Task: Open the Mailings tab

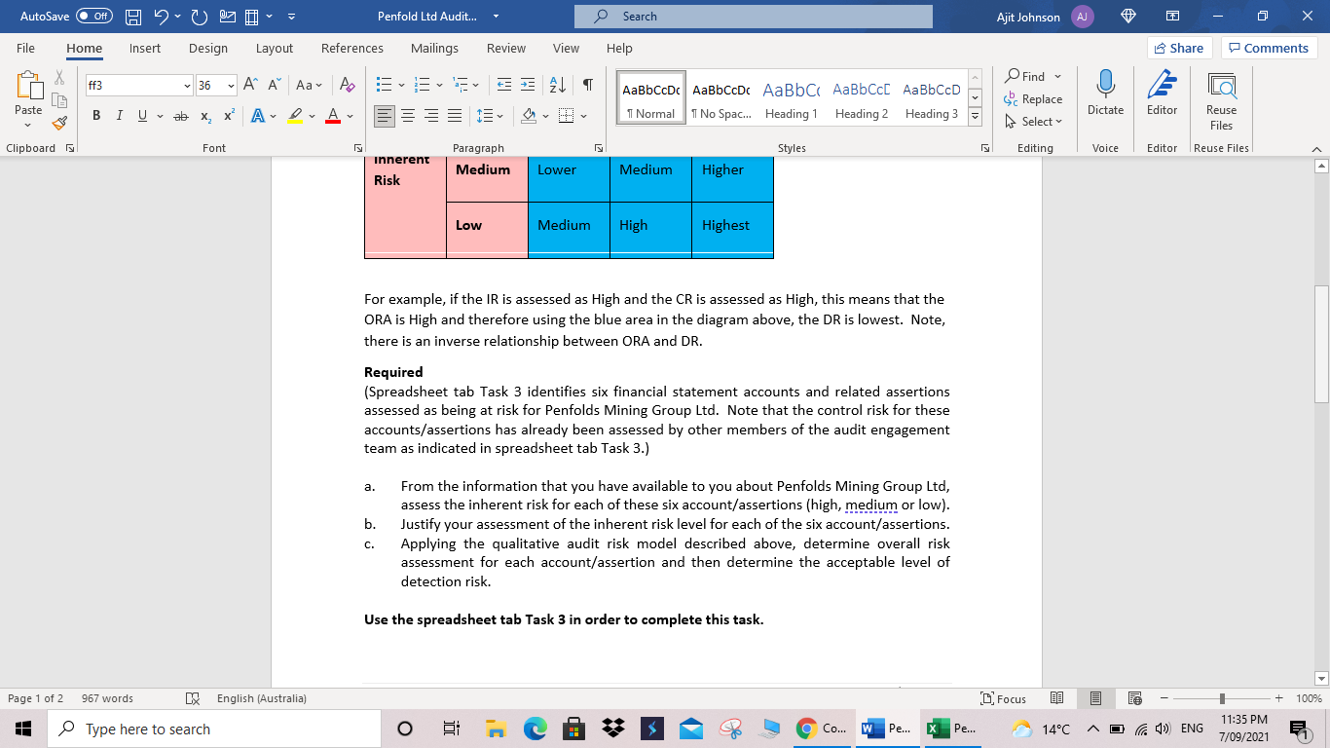Action: tap(434, 48)
